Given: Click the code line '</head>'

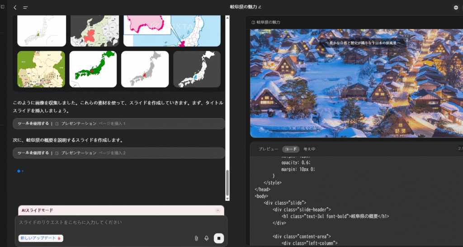Looking at the screenshot, I should [263, 190].
